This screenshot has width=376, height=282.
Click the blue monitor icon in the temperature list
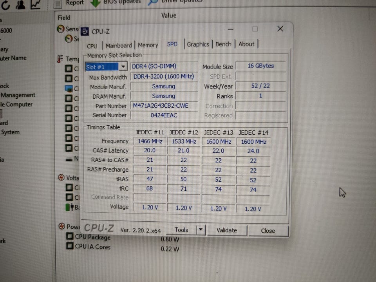tap(69, 89)
